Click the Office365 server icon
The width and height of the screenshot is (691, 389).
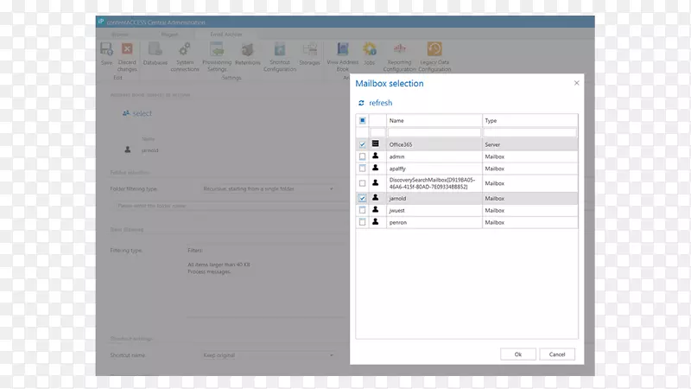376,143
